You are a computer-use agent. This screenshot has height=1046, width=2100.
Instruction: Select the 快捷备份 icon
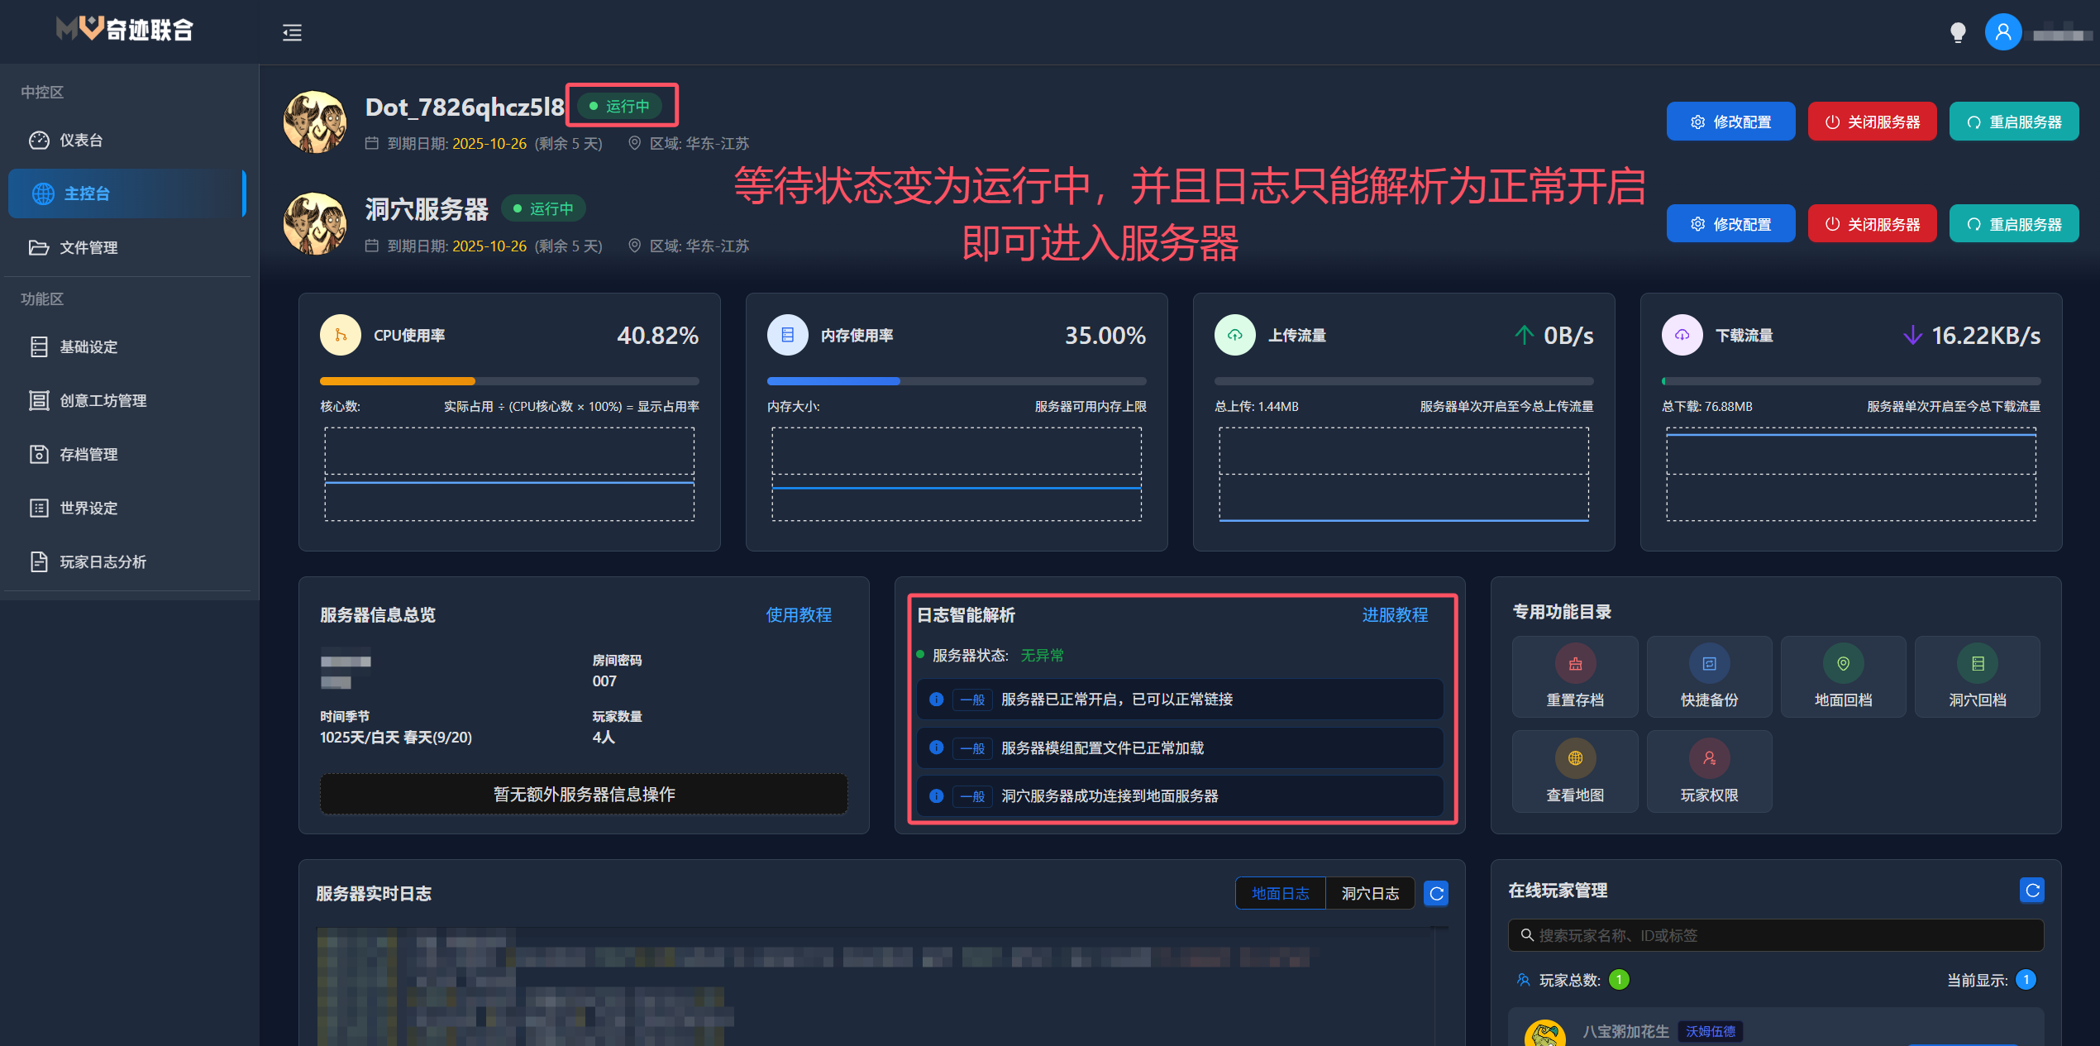pos(1708,676)
